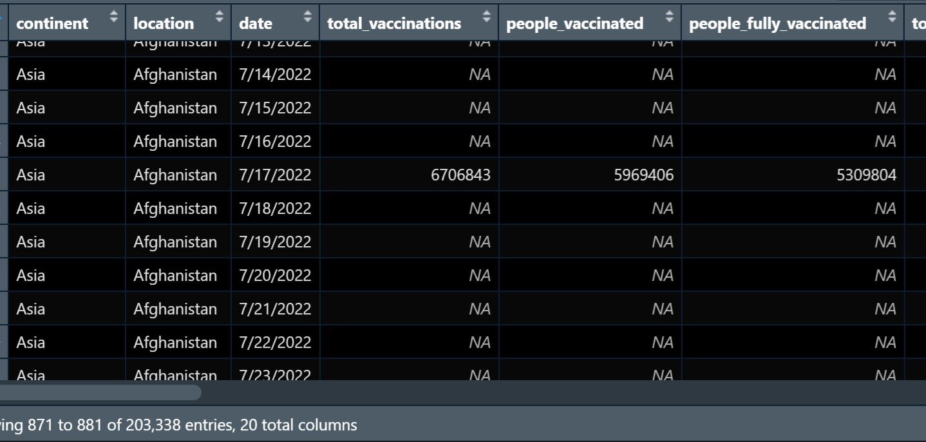Toggle sorting on the continent column header
Screen dimensions: 926x442
(x=52, y=23)
